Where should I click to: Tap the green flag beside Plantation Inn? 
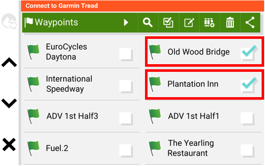155,84
